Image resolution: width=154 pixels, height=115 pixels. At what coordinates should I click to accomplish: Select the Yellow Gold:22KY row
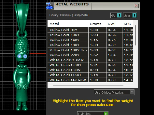point(90,55)
